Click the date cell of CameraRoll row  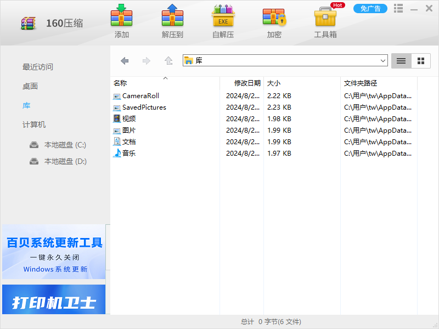(x=243, y=96)
